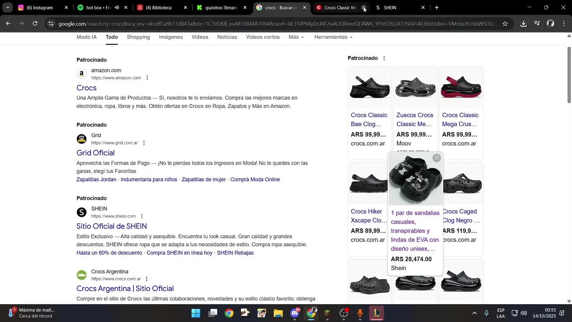This screenshot has width=572, height=322.
Task: Open options dots next to crocs.com.ar
Action: point(147,279)
